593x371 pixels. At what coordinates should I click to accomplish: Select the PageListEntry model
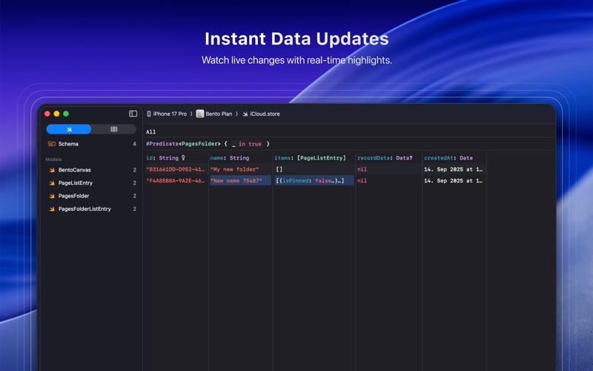coord(90,183)
